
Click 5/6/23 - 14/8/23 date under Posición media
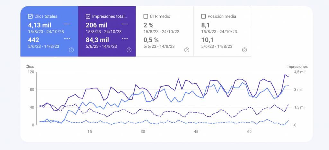click(217, 46)
